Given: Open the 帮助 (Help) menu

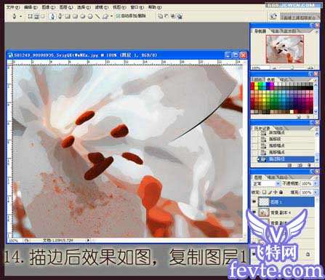Looking at the screenshot, I should 155,7.
